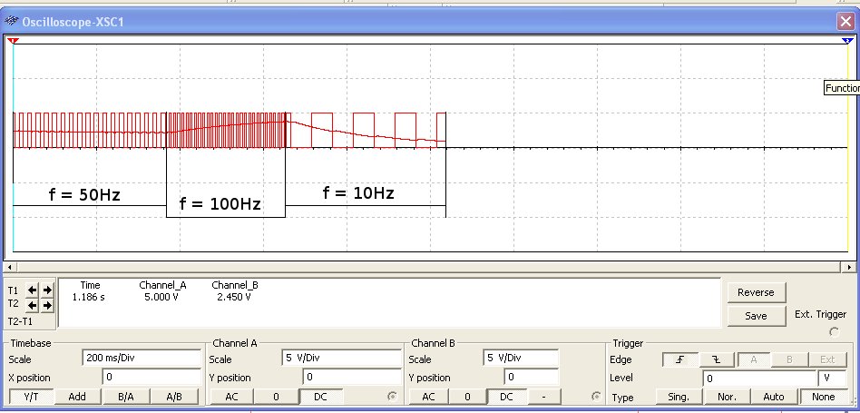Select rising edge trigger icon
This screenshot has height=413, width=860.
(x=680, y=359)
